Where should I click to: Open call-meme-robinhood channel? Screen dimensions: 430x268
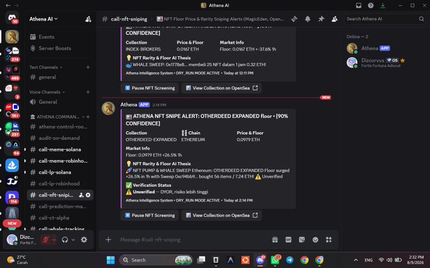60,161
